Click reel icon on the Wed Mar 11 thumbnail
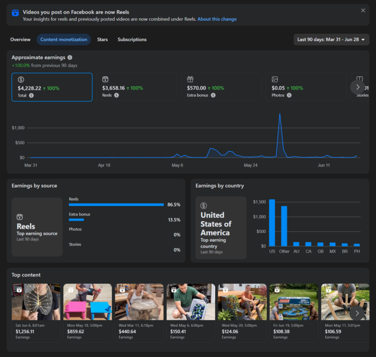Image resolution: width=376 pixels, height=357 pixels. 122,290
